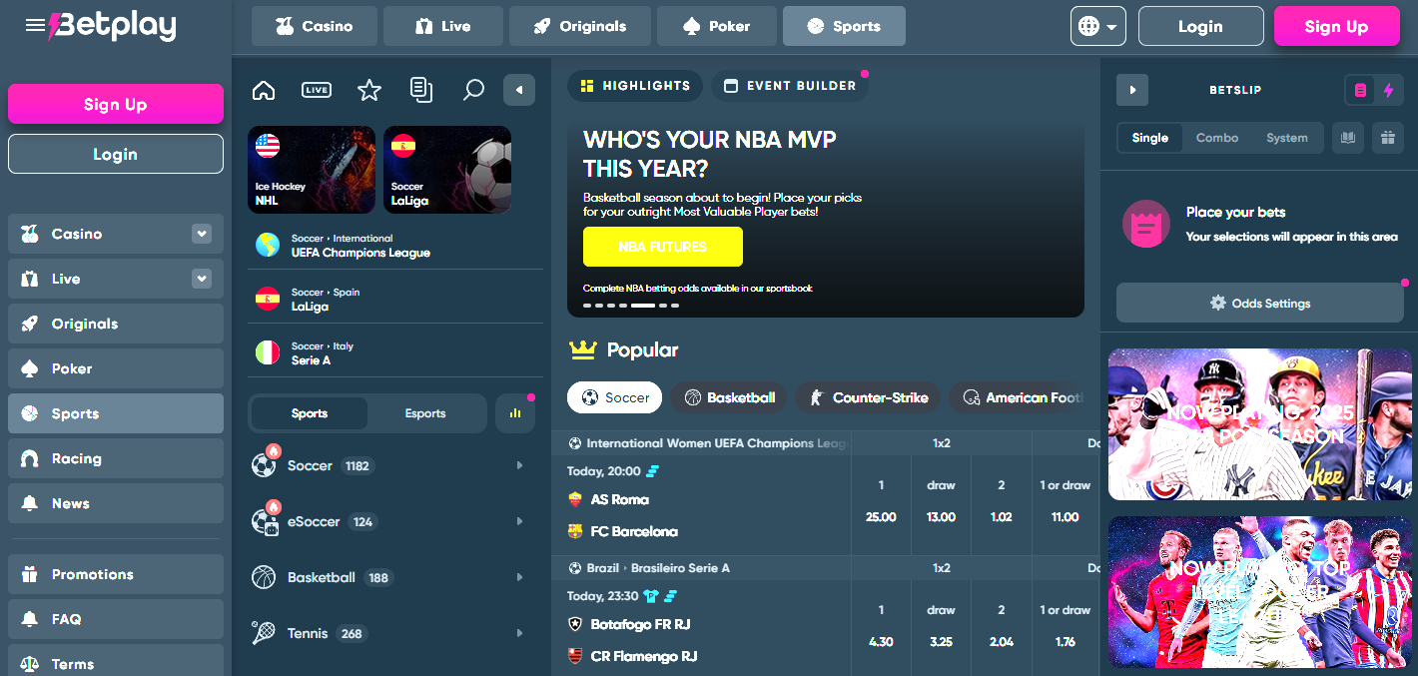This screenshot has width=1418, height=676.
Task: Select Single bet type
Action: pos(1149,138)
